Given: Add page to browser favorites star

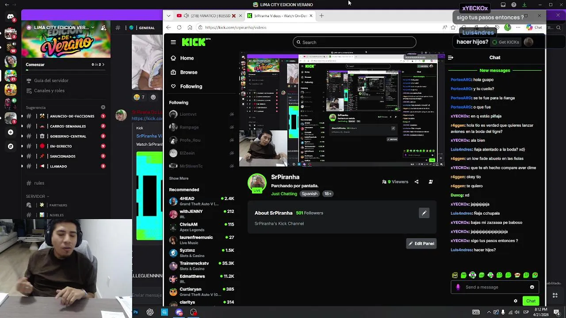Looking at the screenshot, I should click(453, 27).
